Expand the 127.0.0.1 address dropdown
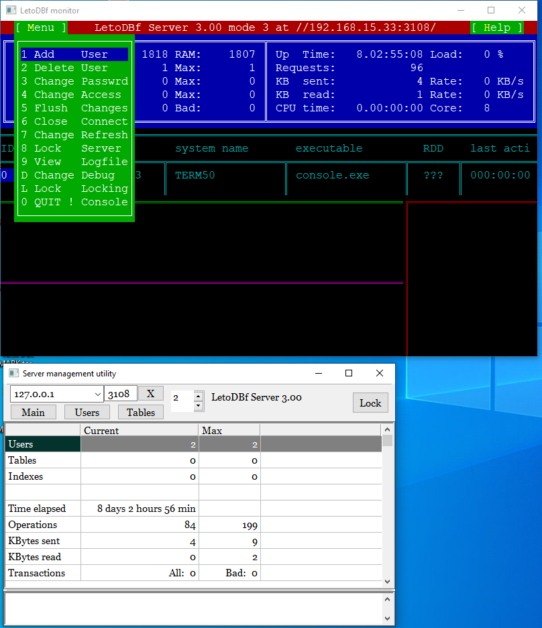The height and width of the screenshot is (628, 542). pyautogui.click(x=98, y=395)
